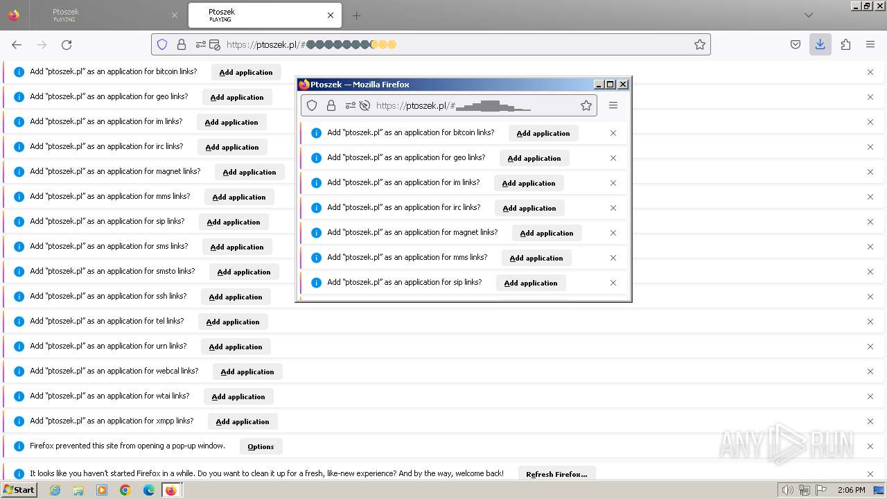Open the Downloads panel arrow icon
Viewport: 887px width, 499px height.
point(820,44)
